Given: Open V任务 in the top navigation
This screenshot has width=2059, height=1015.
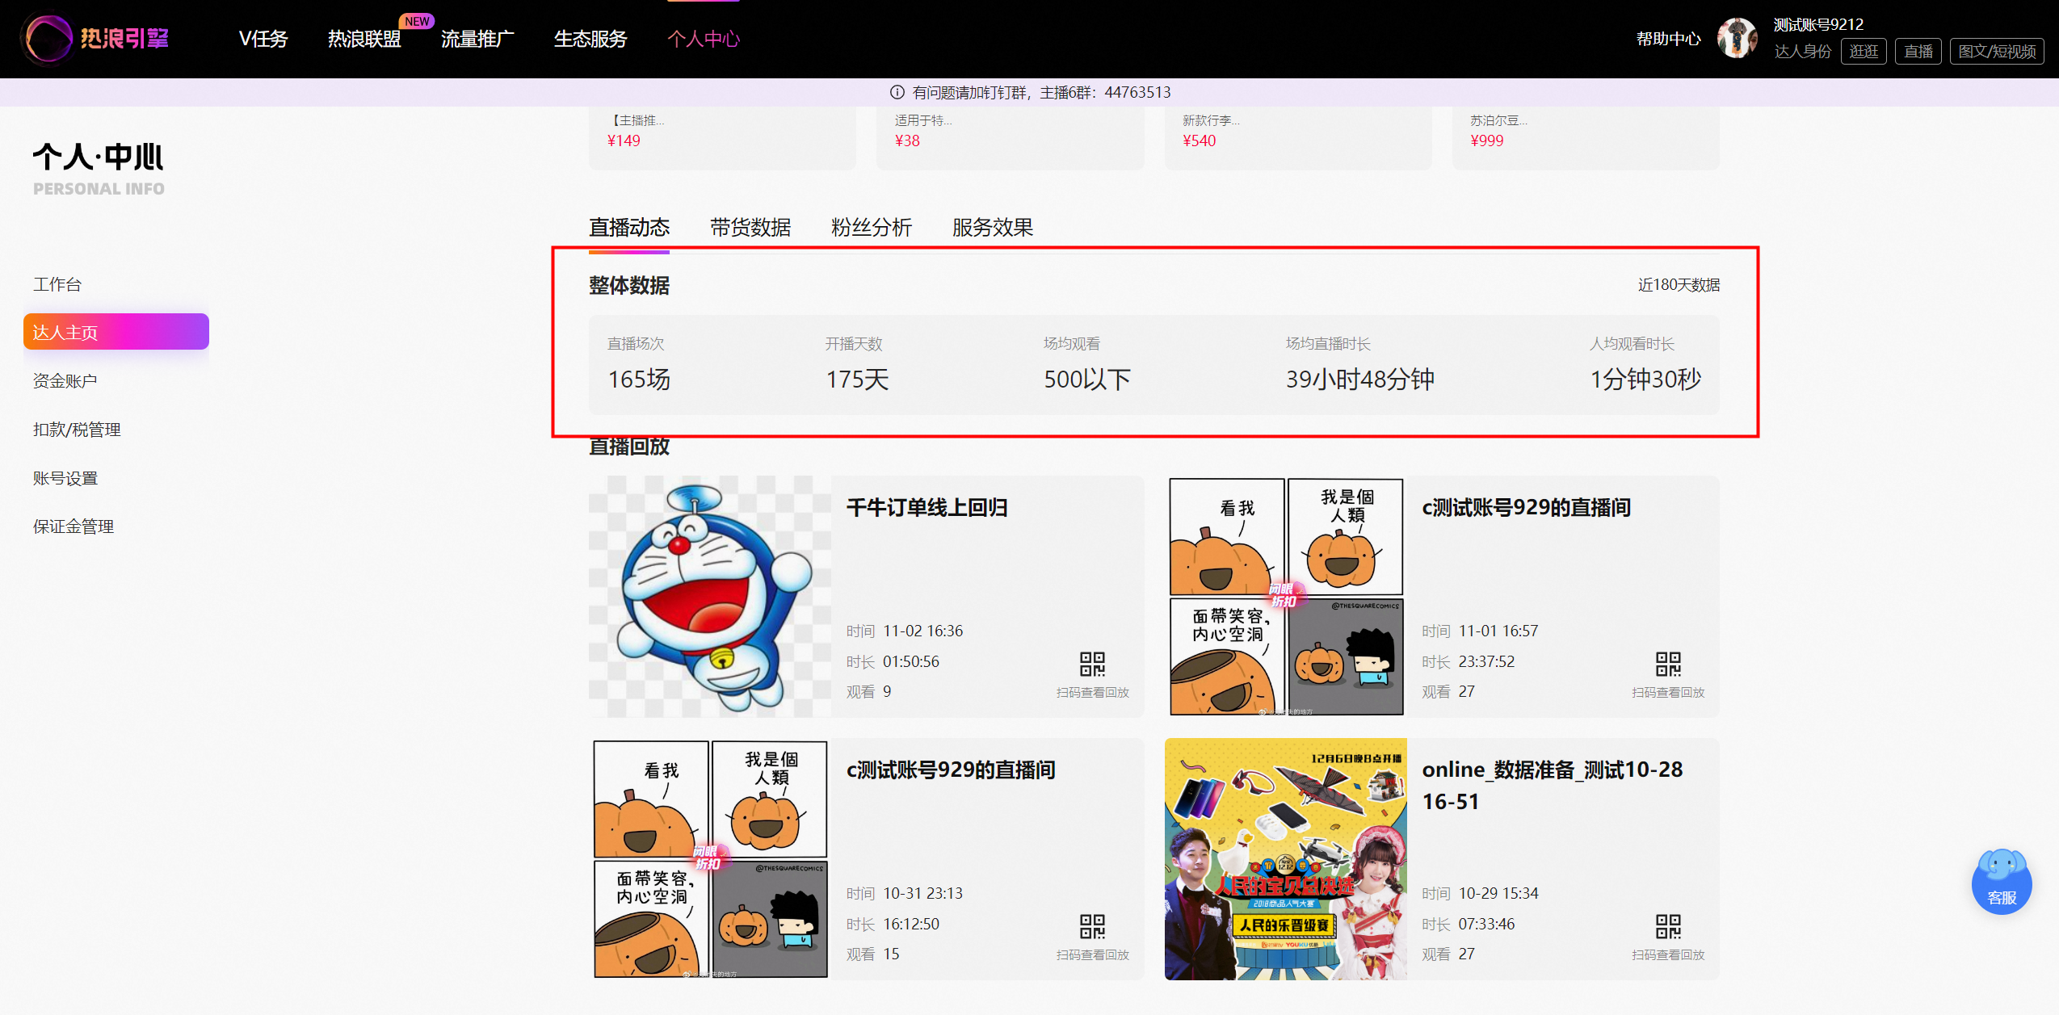Looking at the screenshot, I should pos(263,39).
